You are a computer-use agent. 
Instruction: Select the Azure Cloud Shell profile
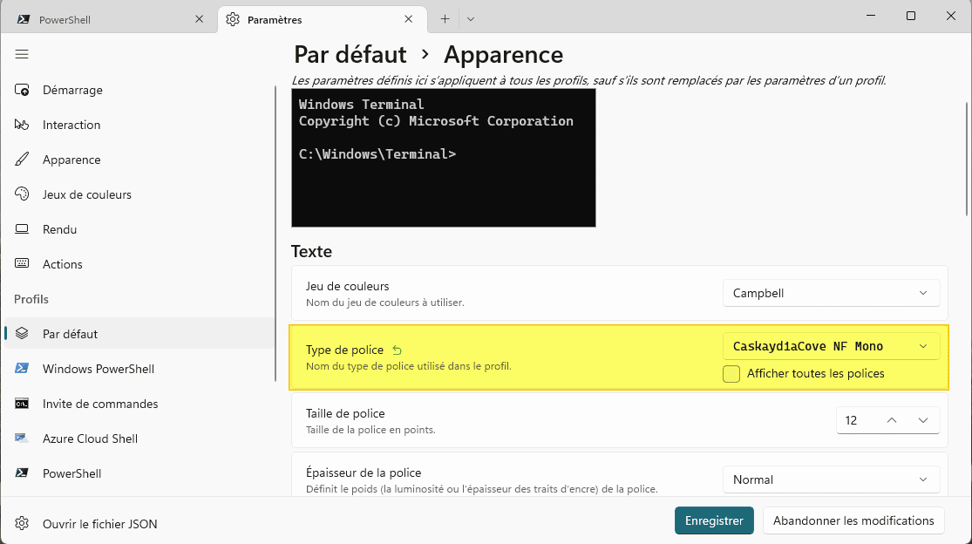[90, 439]
